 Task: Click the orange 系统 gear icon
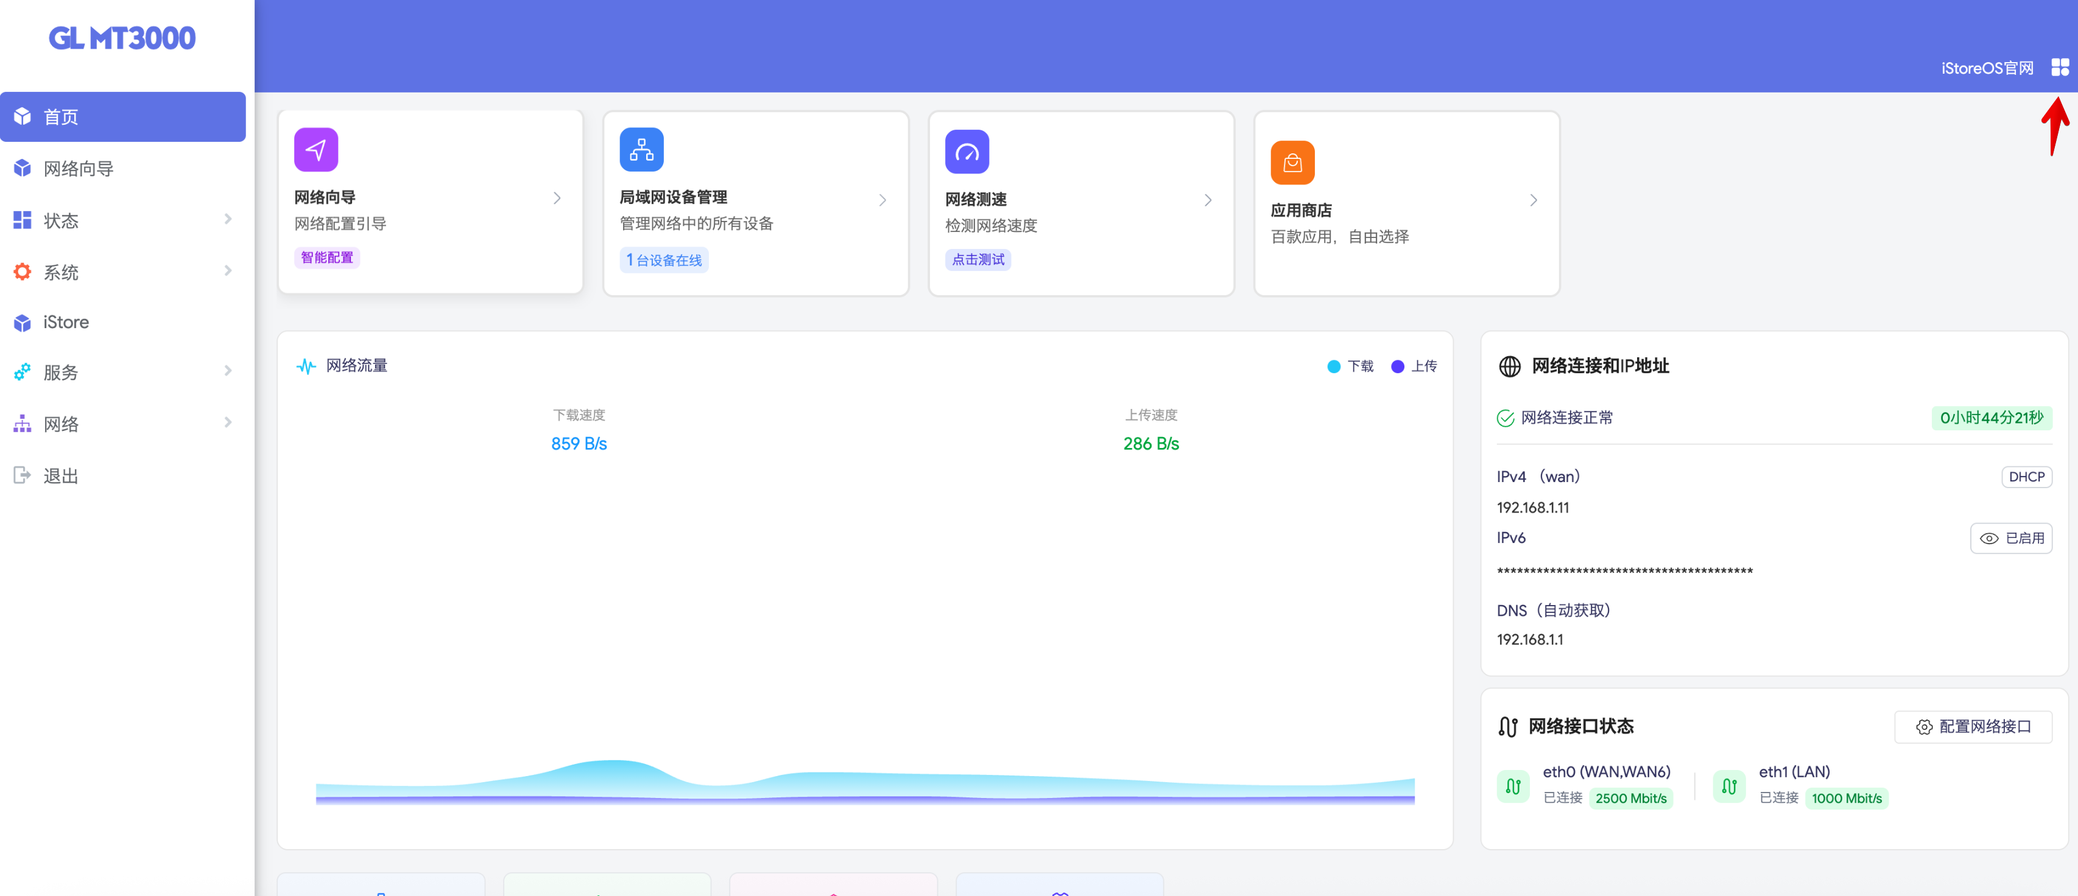(22, 272)
